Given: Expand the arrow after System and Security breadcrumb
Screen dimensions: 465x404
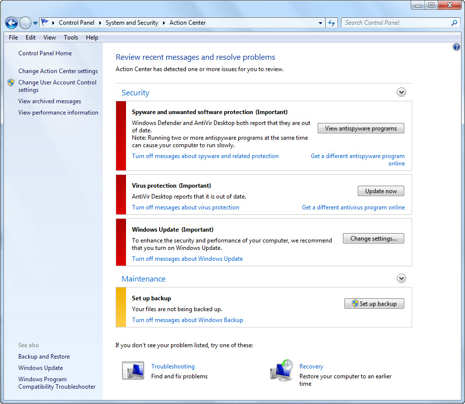Looking at the screenshot, I should point(164,23).
